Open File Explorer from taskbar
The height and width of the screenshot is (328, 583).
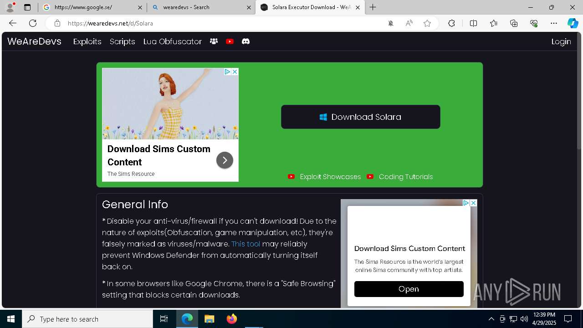(x=209, y=319)
